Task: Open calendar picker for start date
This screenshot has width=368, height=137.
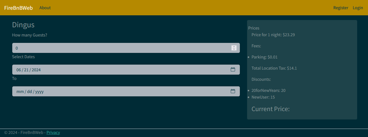Action: [233, 70]
